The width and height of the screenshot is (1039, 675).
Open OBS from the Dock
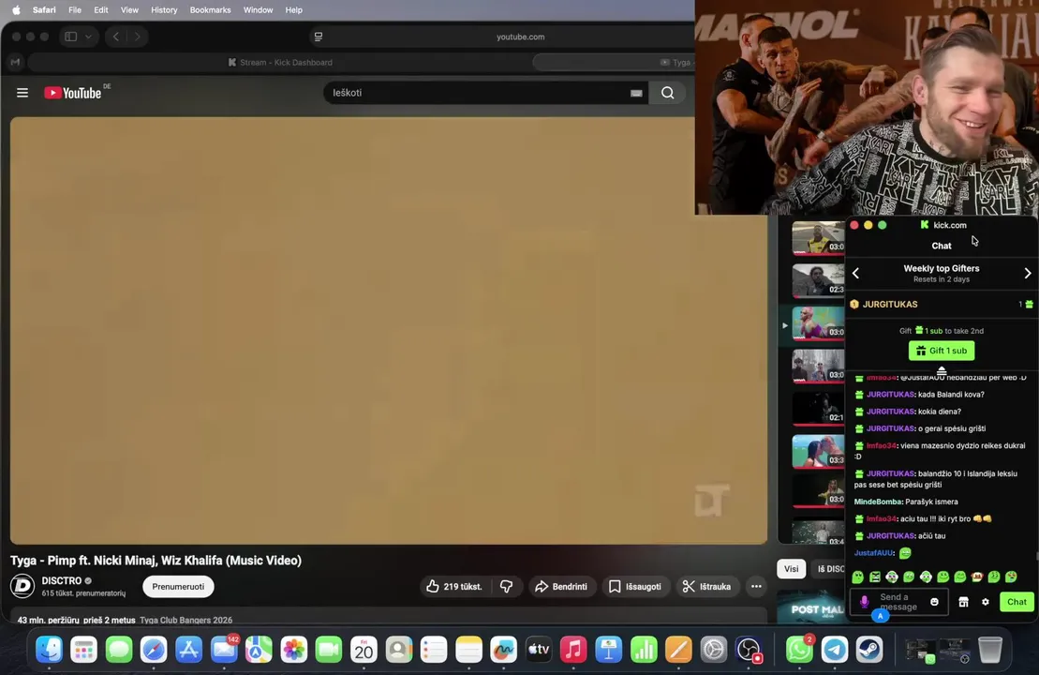(749, 650)
